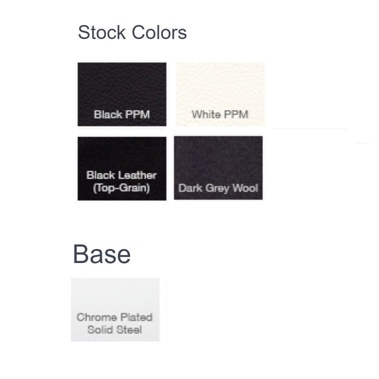
Task: Choose the Chrome Plated Solid Steel base
Action: tap(115, 309)
